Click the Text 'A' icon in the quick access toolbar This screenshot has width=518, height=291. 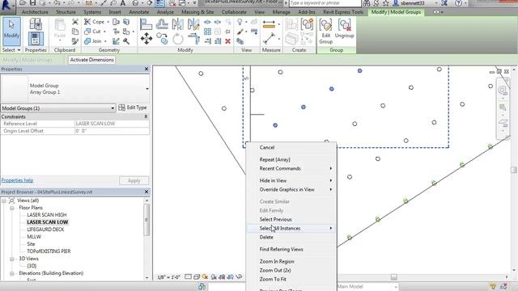click(122, 3)
